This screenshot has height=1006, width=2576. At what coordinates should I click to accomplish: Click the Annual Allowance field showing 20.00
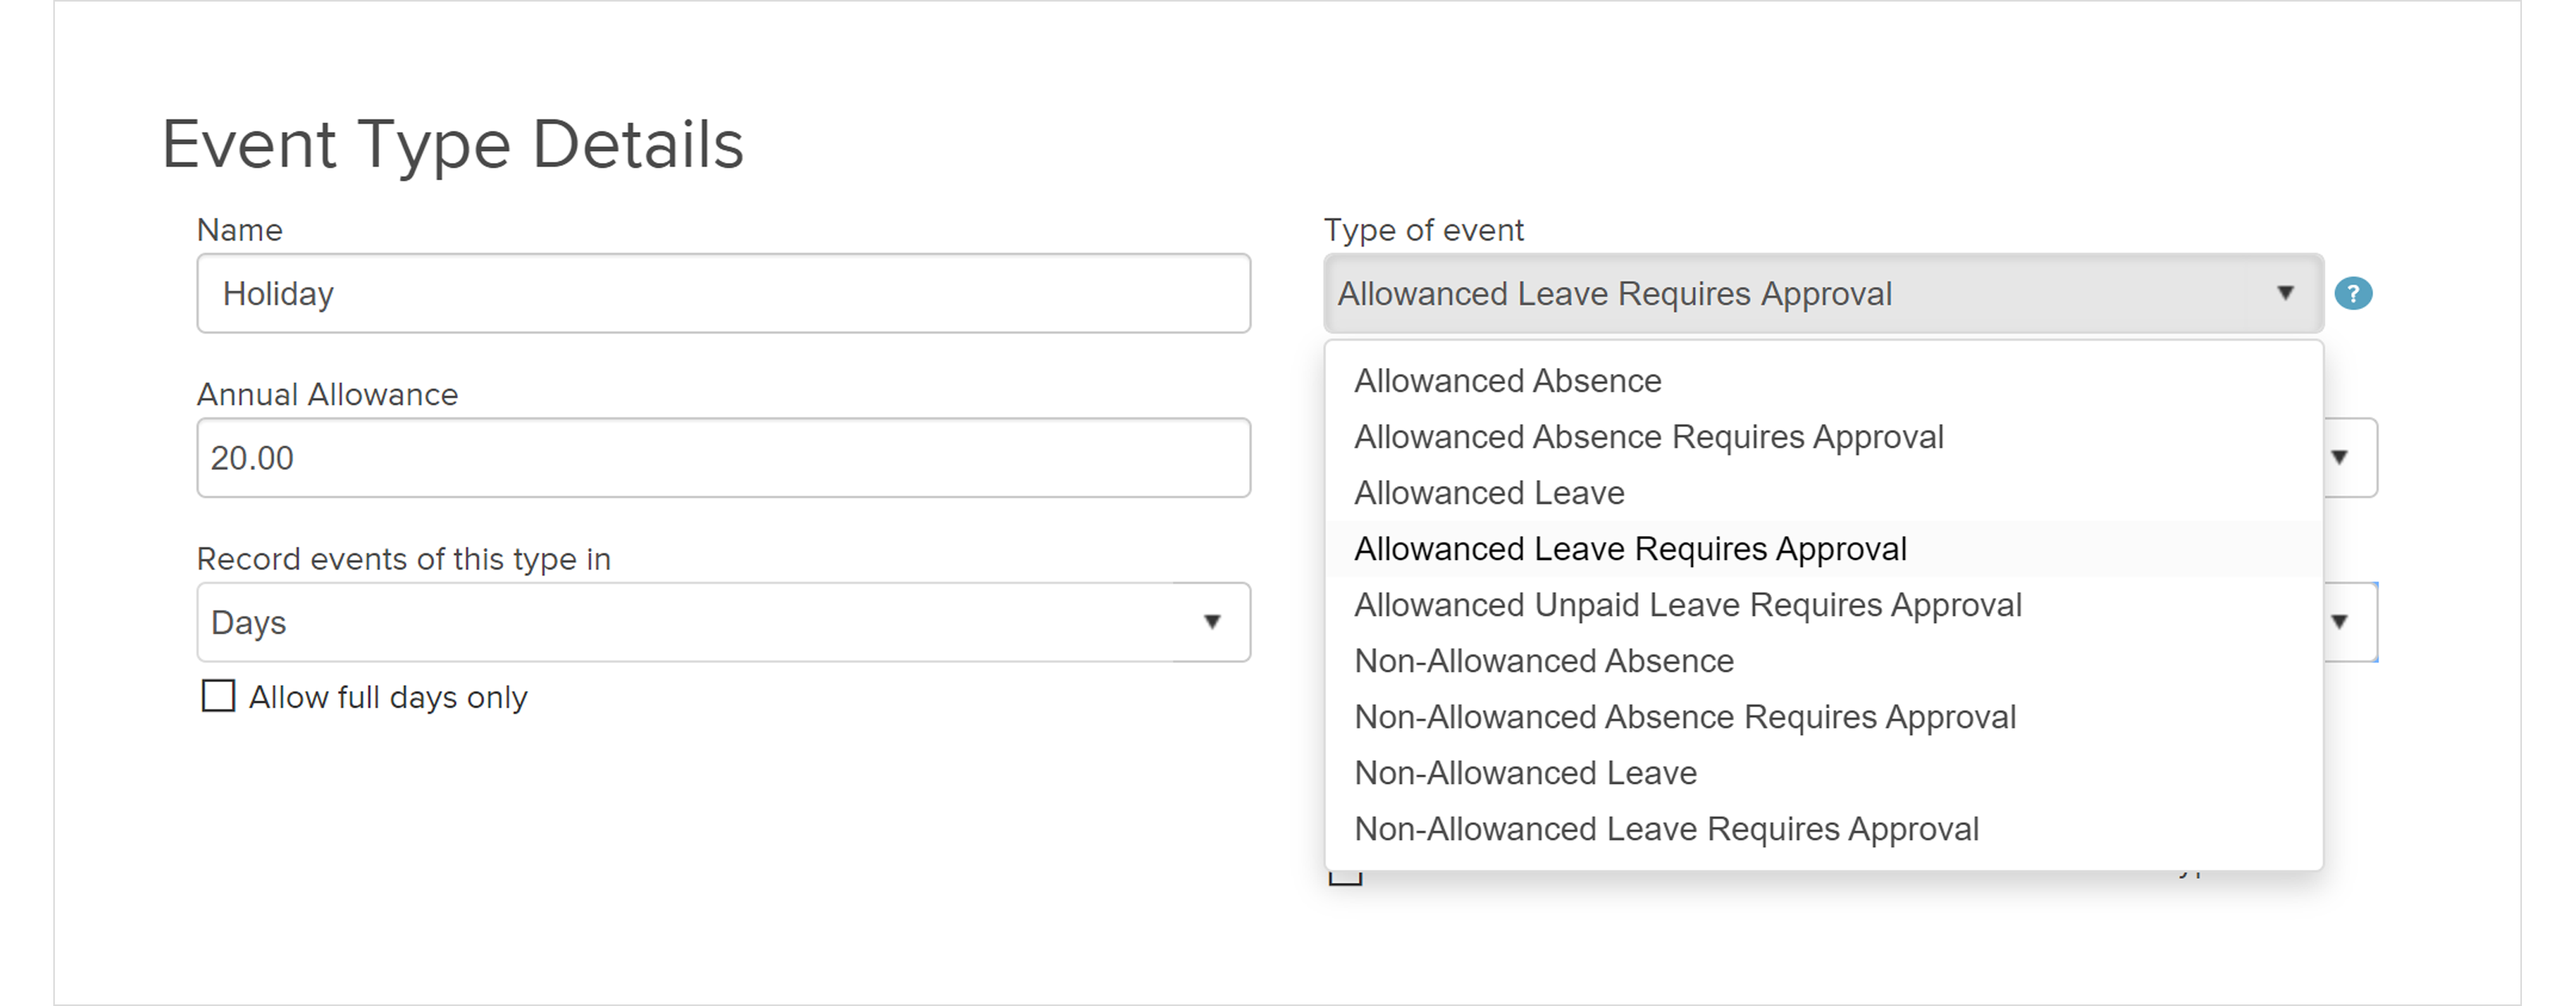point(723,458)
